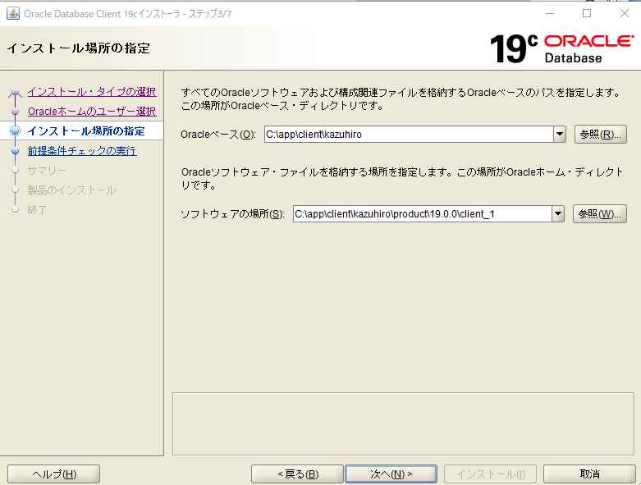Screen dimensions: 641x485
Task: Browse for software location with 参照(W) button
Action: pyautogui.click(x=600, y=214)
